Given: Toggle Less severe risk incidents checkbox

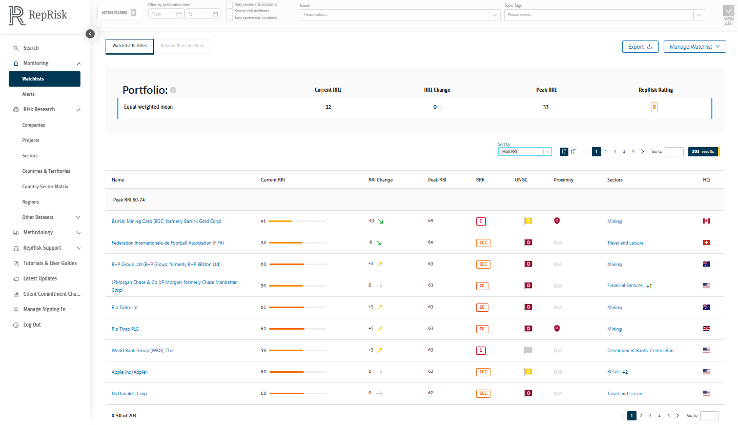Looking at the screenshot, I should 229,17.
